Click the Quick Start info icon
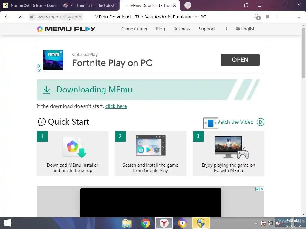 pyautogui.click(x=42, y=122)
